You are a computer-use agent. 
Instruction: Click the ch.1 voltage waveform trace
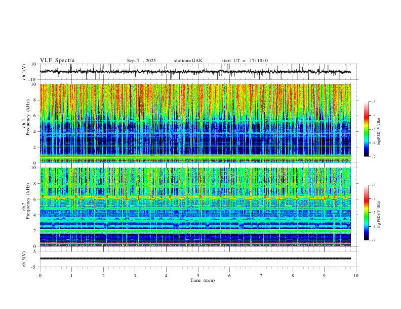tap(195, 72)
